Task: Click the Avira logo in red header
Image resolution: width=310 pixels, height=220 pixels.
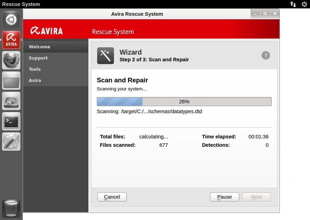Action: coord(47,31)
